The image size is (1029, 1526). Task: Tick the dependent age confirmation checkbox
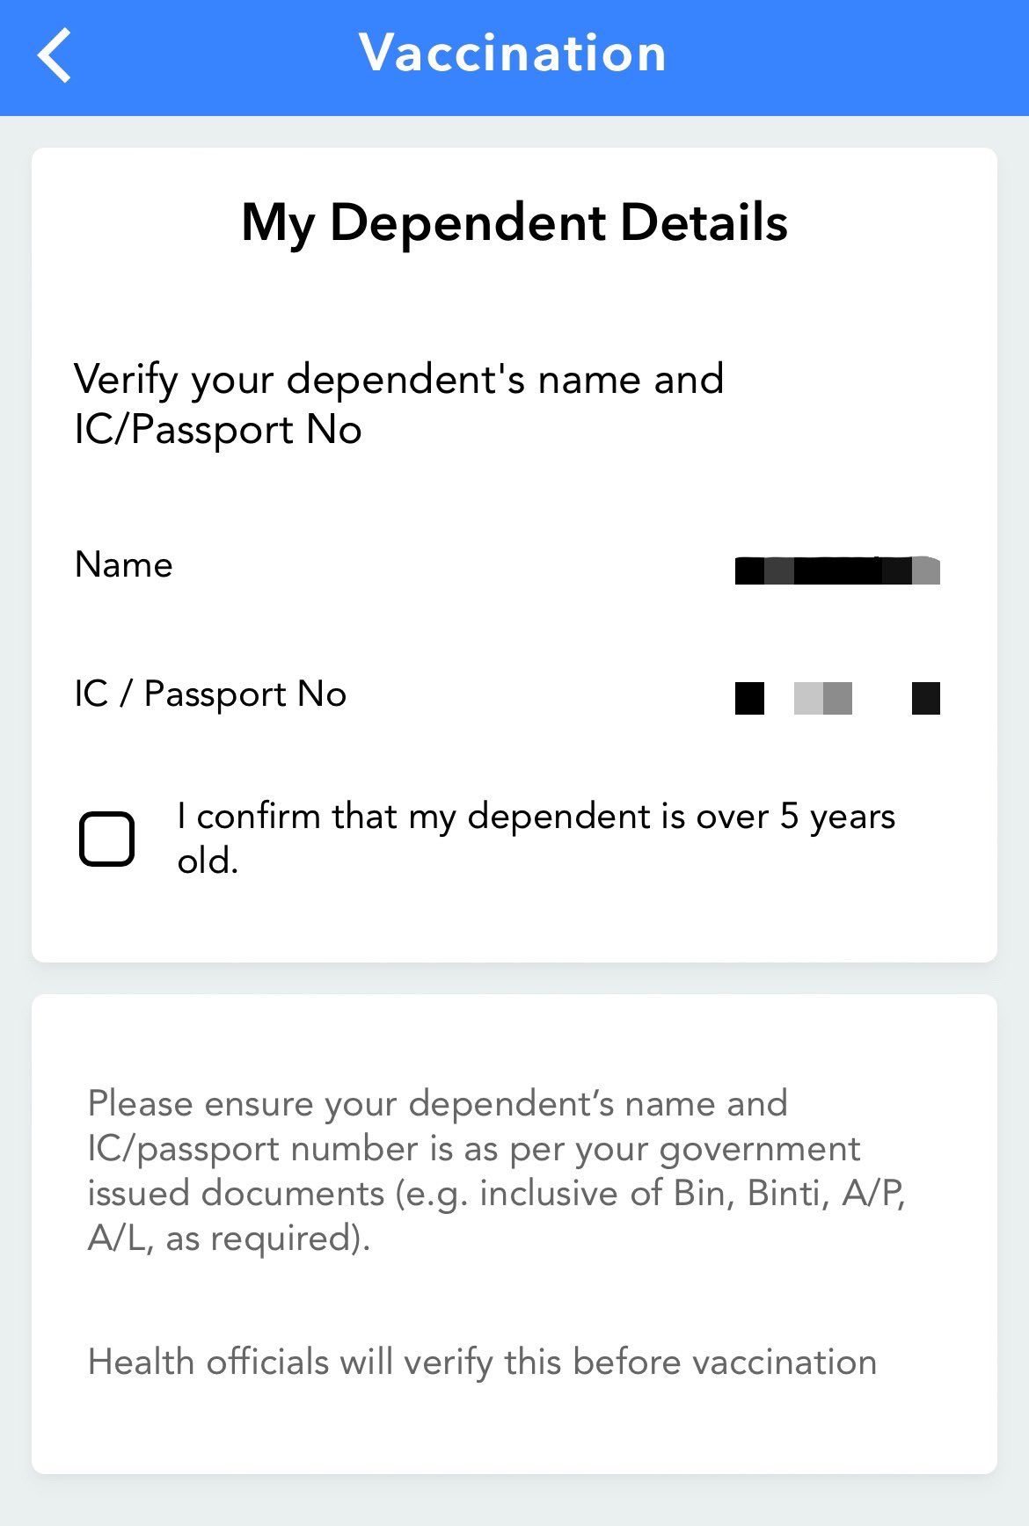107,839
